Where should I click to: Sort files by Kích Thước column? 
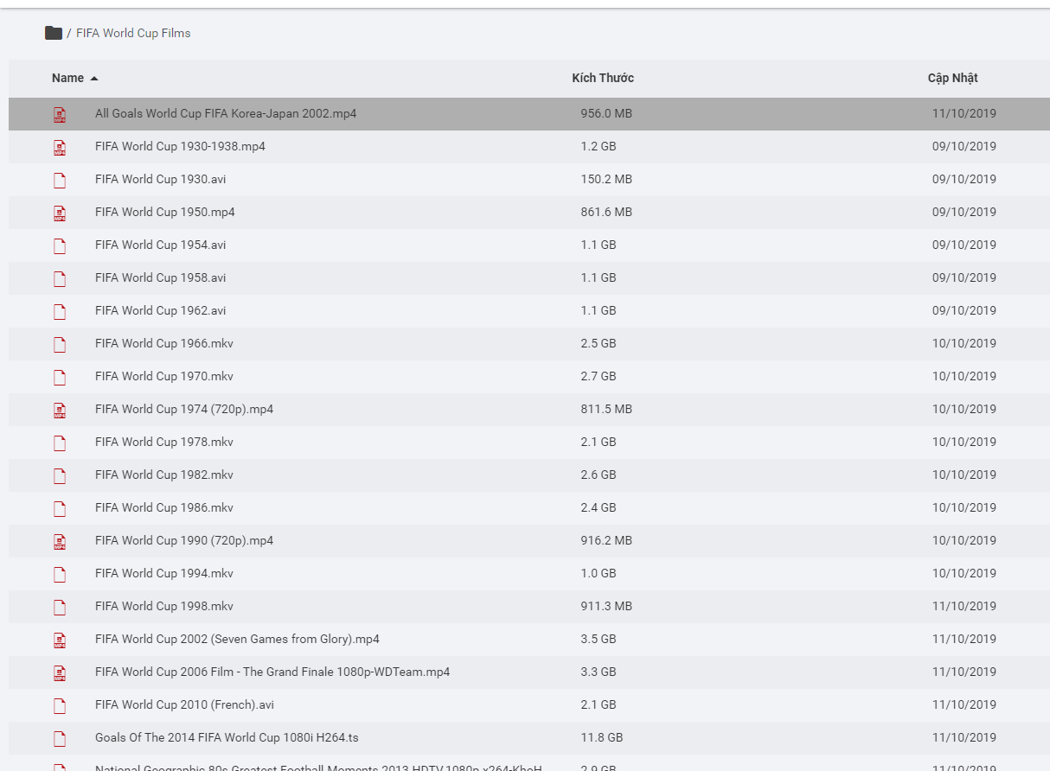click(603, 78)
